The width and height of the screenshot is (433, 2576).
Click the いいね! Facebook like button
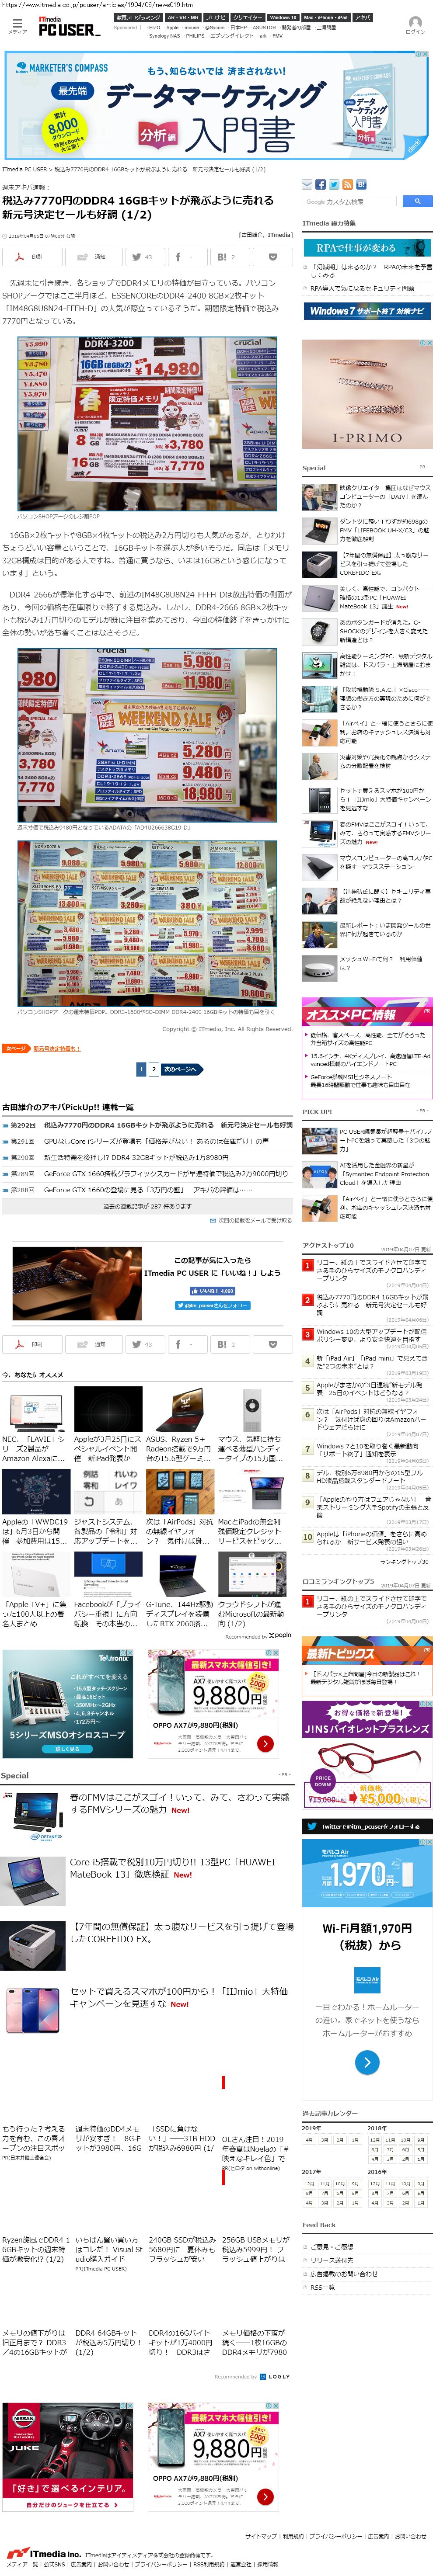click(212, 1290)
